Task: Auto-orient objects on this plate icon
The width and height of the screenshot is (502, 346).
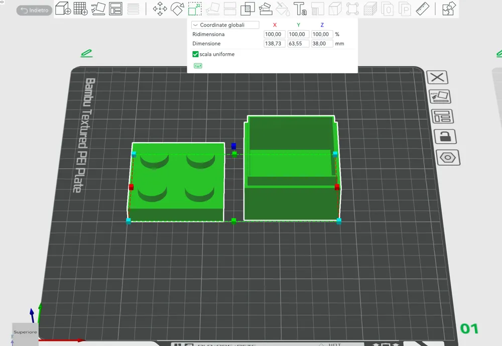Action: click(440, 96)
